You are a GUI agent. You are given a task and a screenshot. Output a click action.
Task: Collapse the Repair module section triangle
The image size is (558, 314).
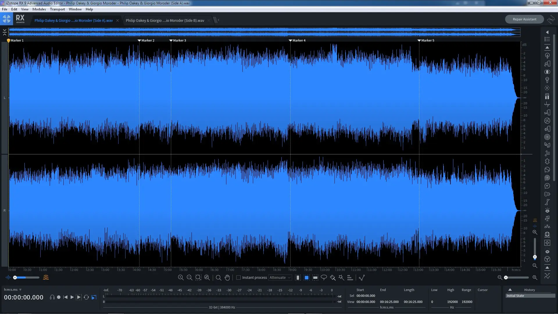(x=547, y=47)
